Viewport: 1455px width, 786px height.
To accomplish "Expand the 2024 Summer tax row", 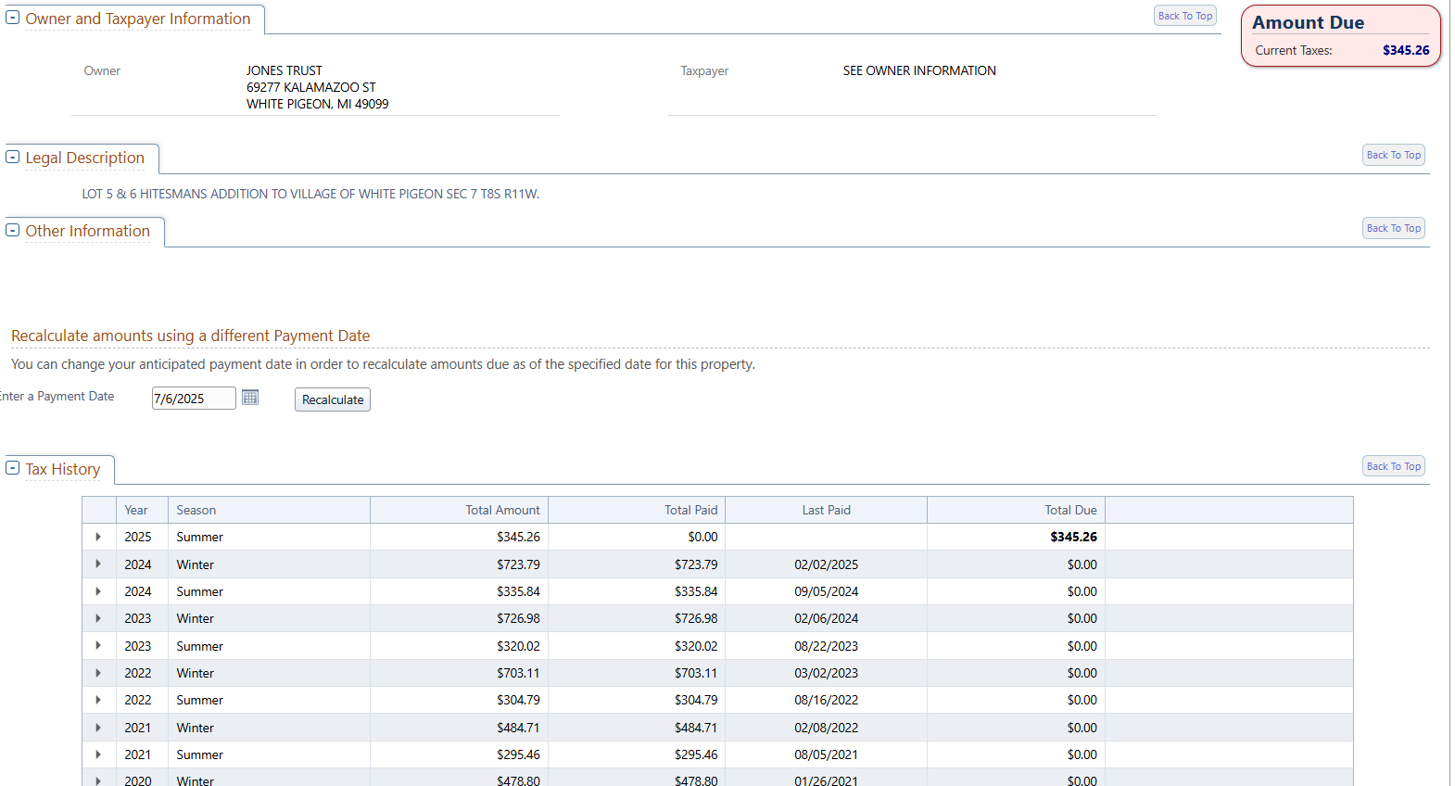I will click(98, 591).
